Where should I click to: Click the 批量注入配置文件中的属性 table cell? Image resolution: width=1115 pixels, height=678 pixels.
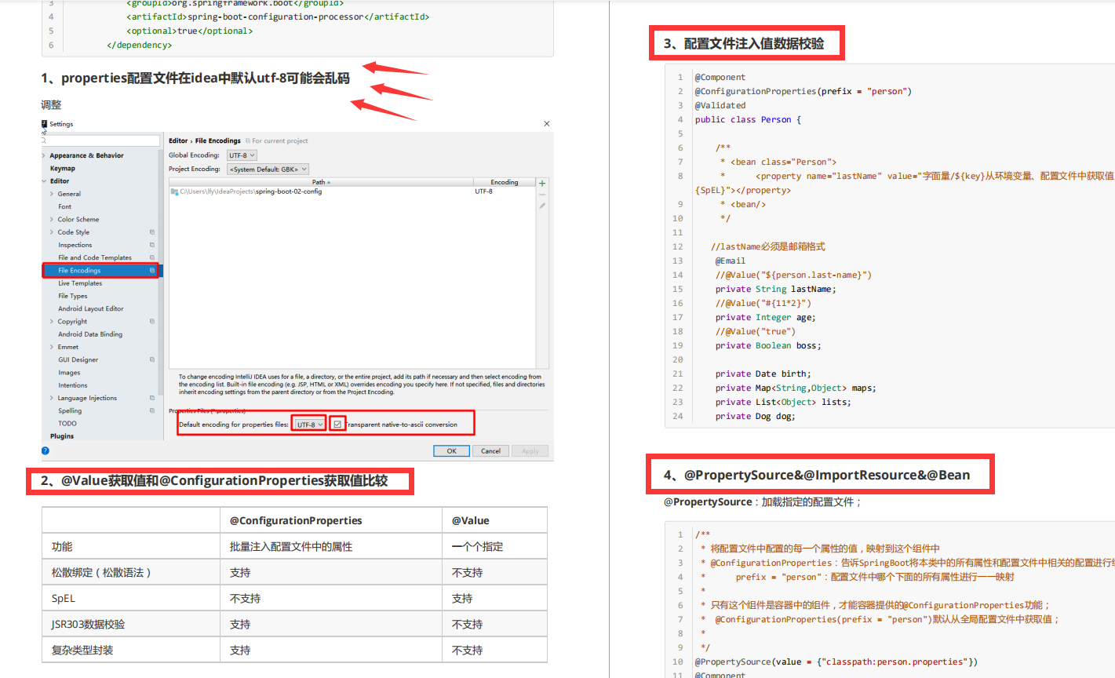[x=331, y=547]
